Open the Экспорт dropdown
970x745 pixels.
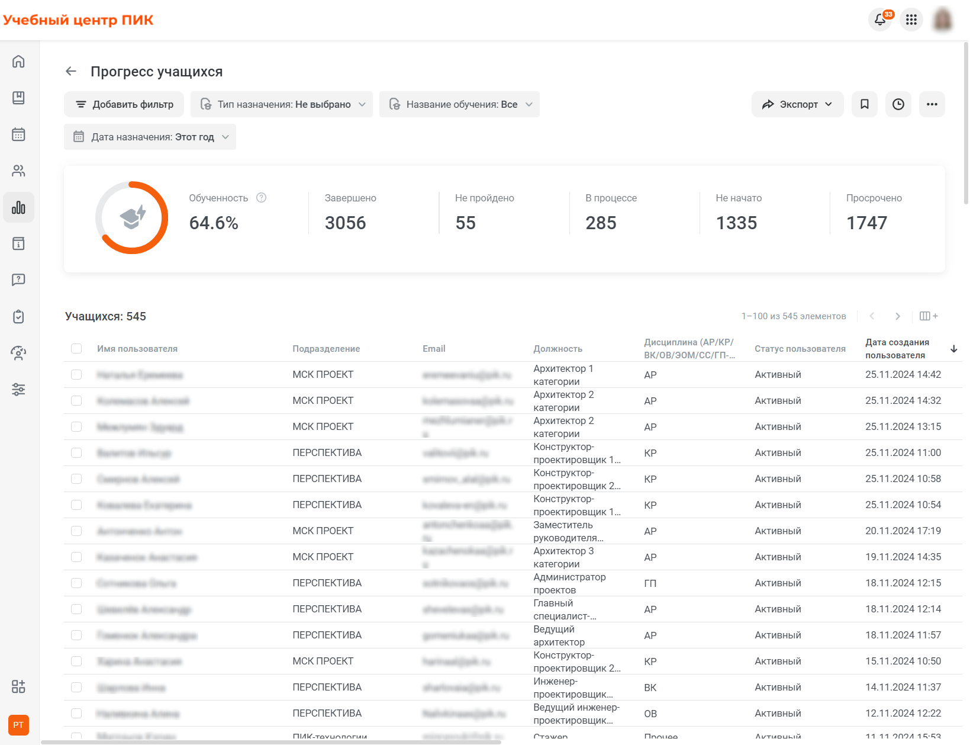(x=797, y=104)
